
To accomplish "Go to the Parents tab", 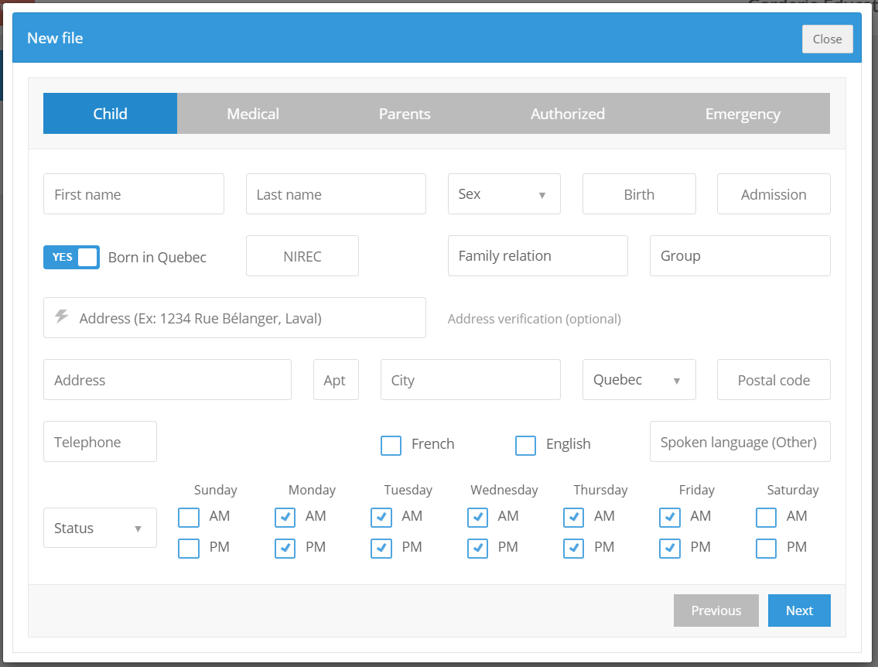I will coord(405,114).
